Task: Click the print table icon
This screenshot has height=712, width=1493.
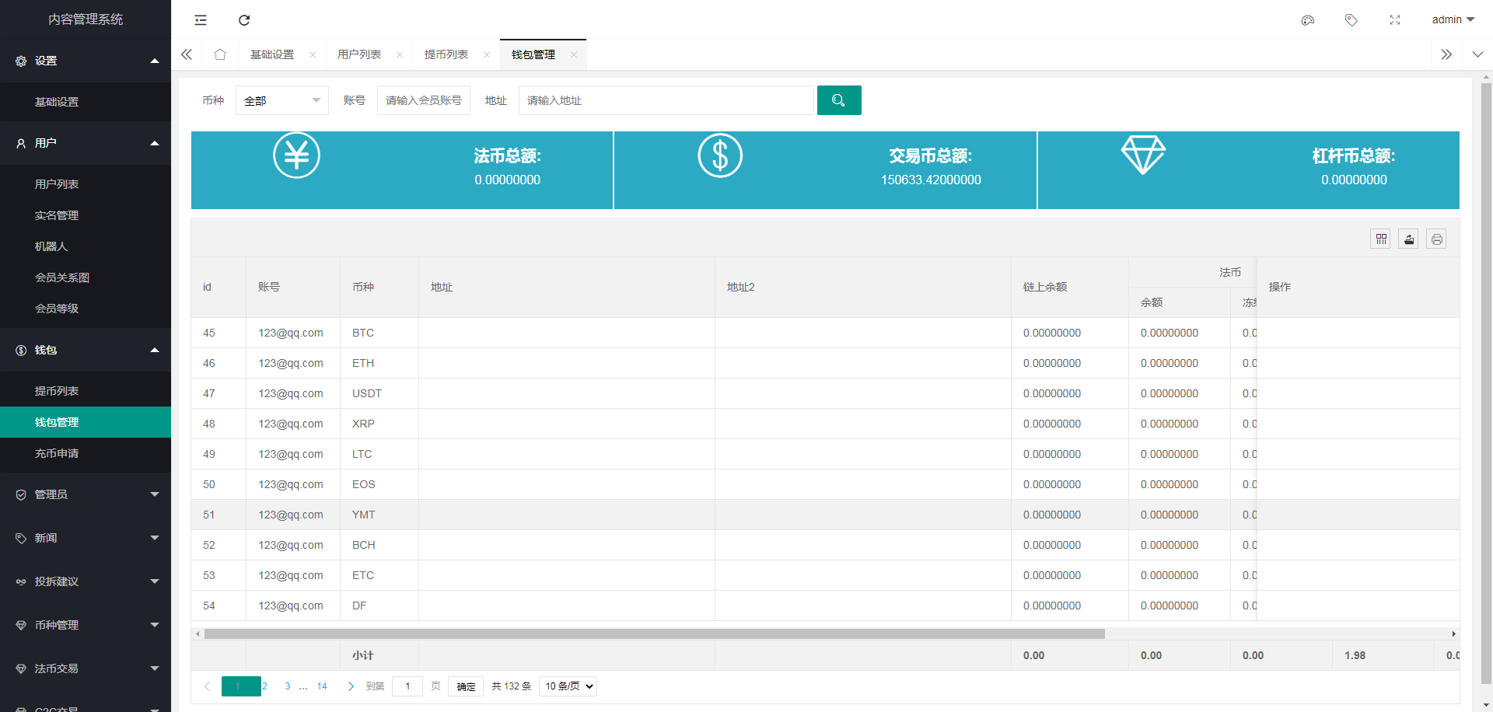Action: [1437, 239]
